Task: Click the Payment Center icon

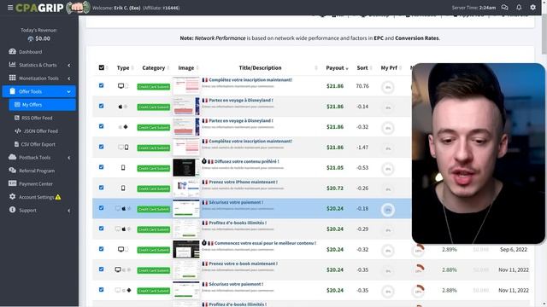Action: [12, 183]
